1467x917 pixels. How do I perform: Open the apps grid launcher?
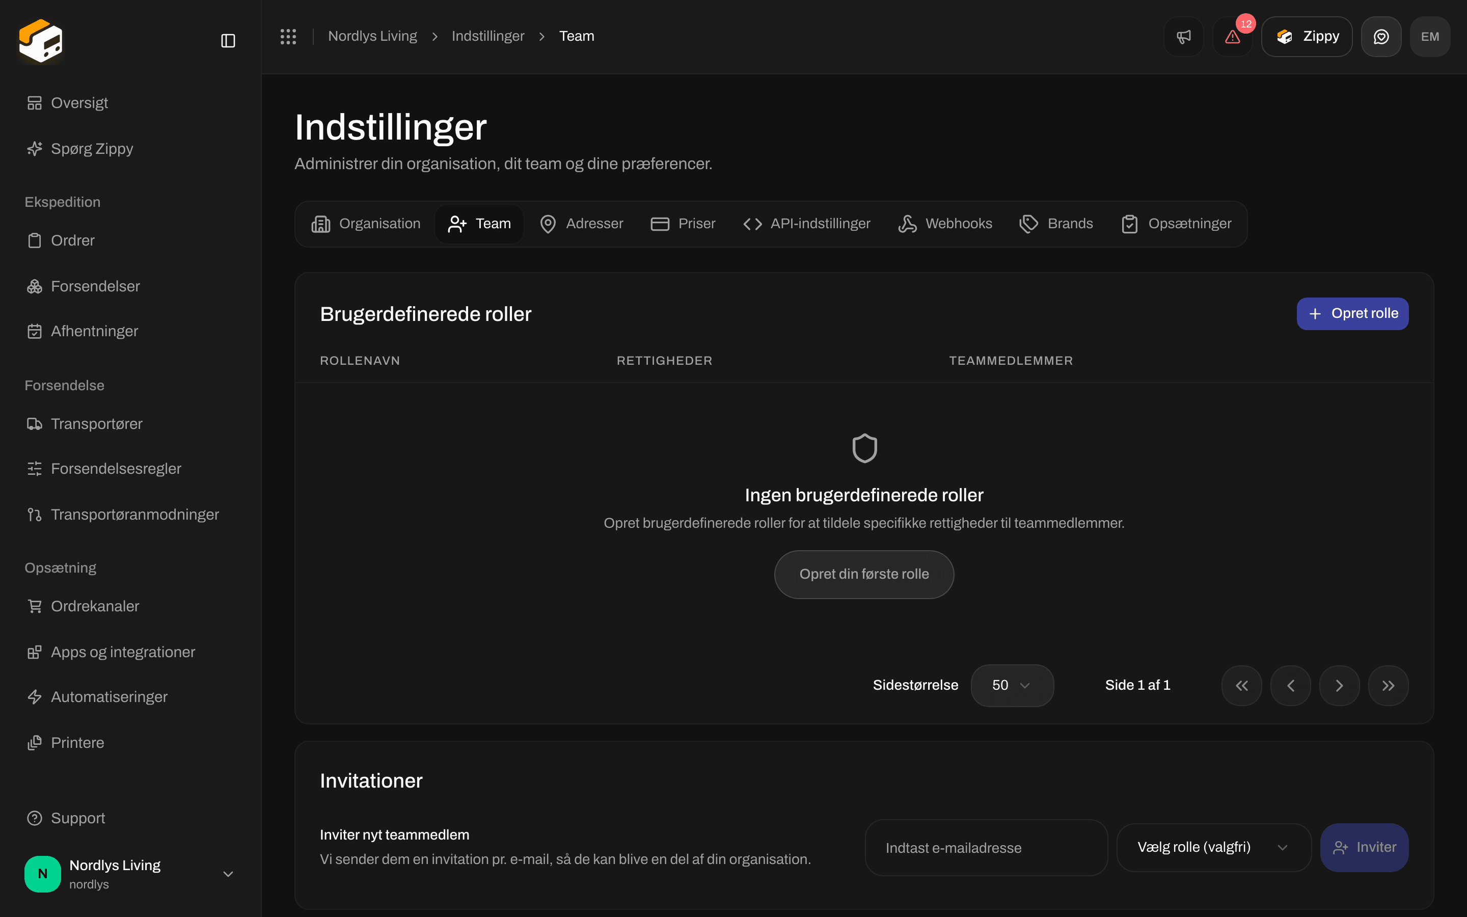pos(288,36)
